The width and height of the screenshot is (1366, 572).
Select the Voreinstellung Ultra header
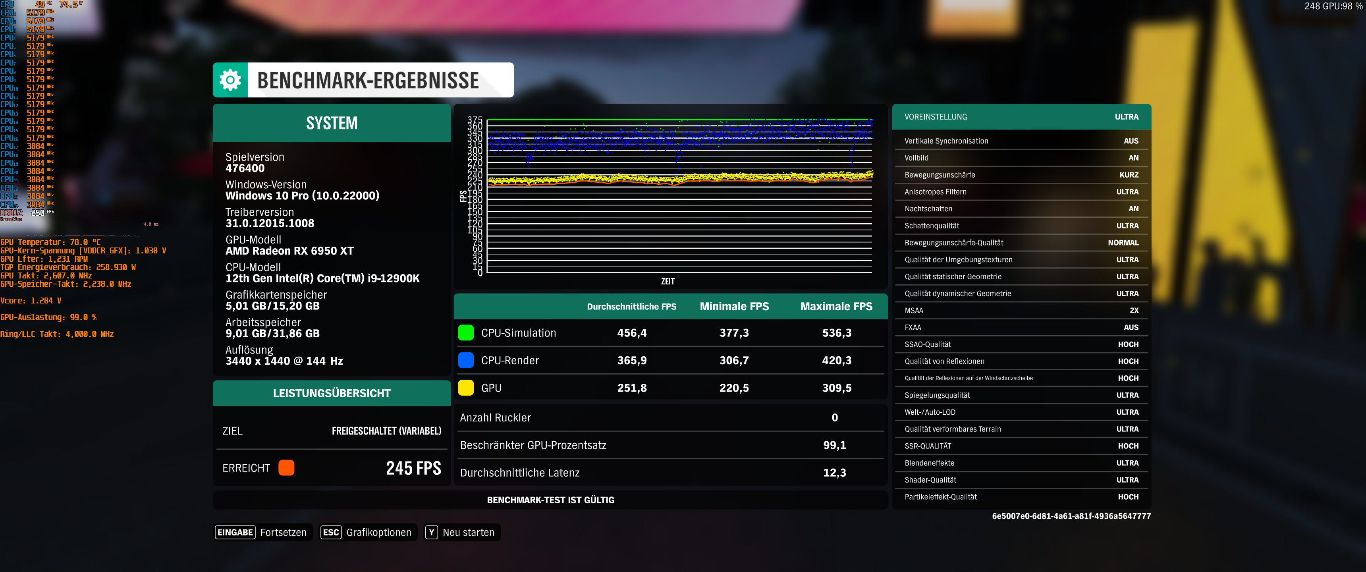pyautogui.click(x=1021, y=117)
